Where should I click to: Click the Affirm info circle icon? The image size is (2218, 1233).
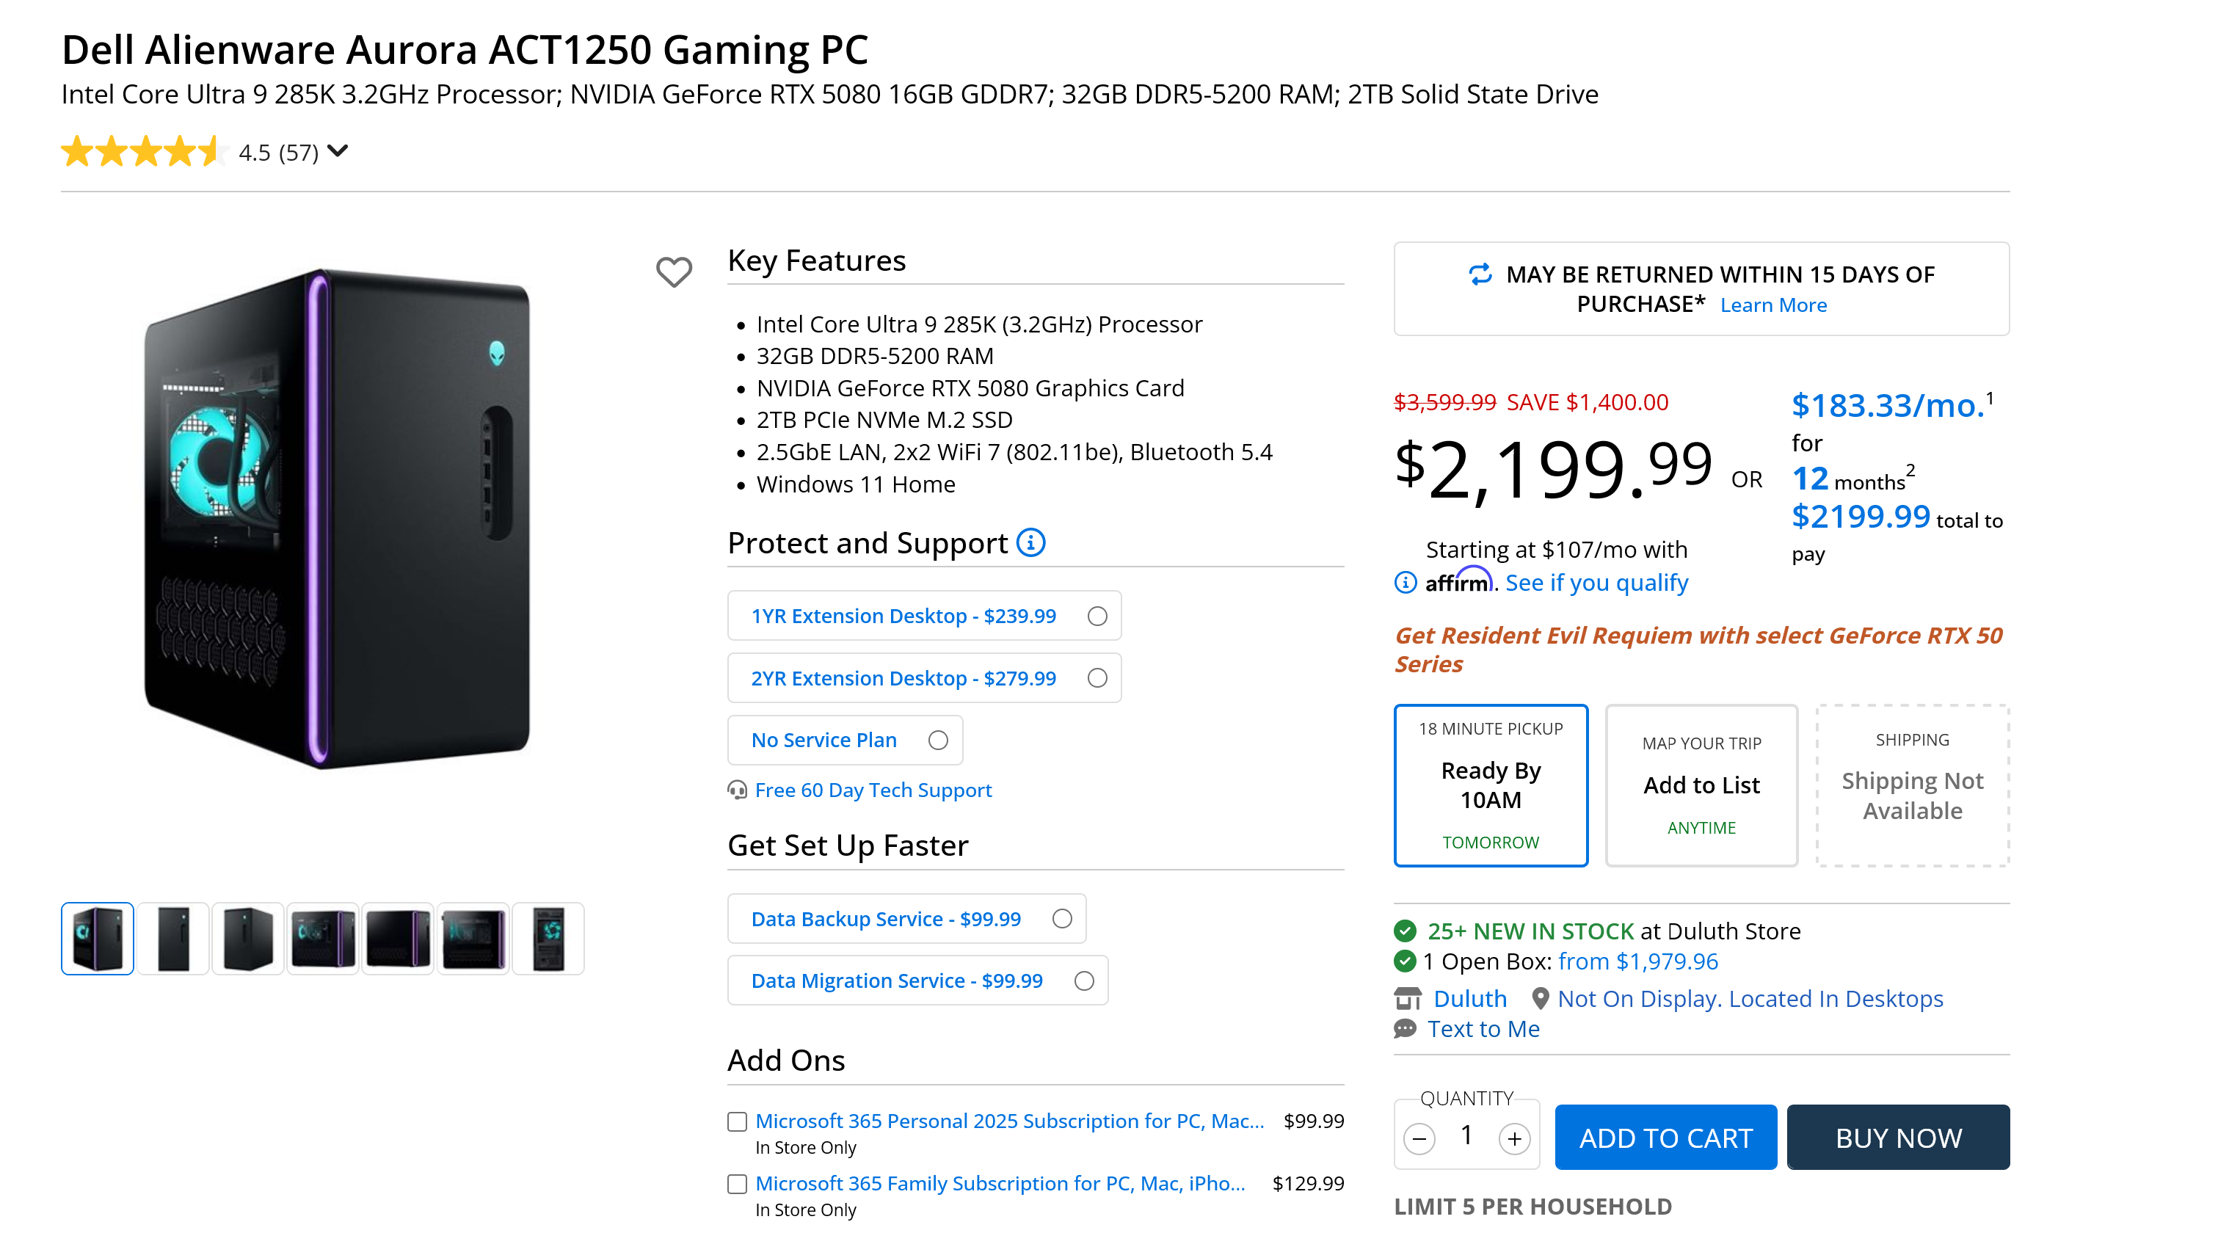pos(1404,583)
